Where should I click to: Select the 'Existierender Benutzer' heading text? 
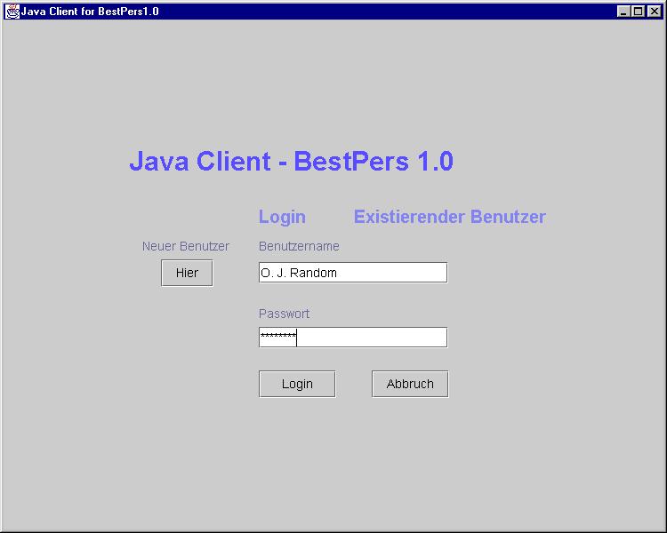click(x=449, y=217)
